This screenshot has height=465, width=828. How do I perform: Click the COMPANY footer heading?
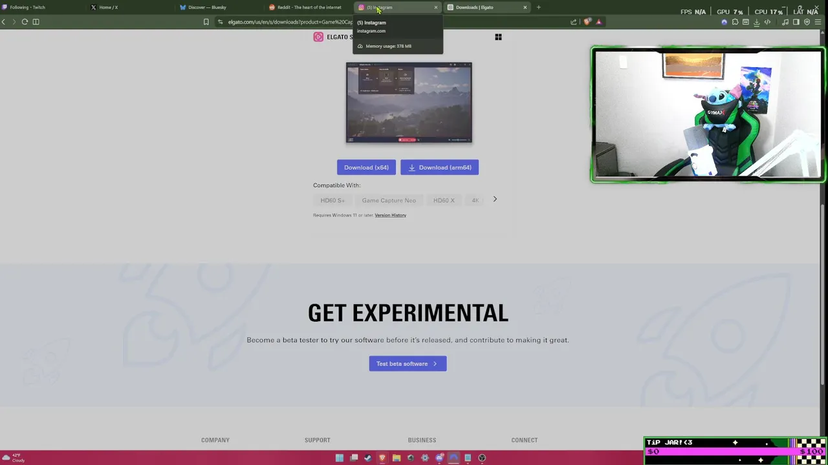pyautogui.click(x=215, y=440)
